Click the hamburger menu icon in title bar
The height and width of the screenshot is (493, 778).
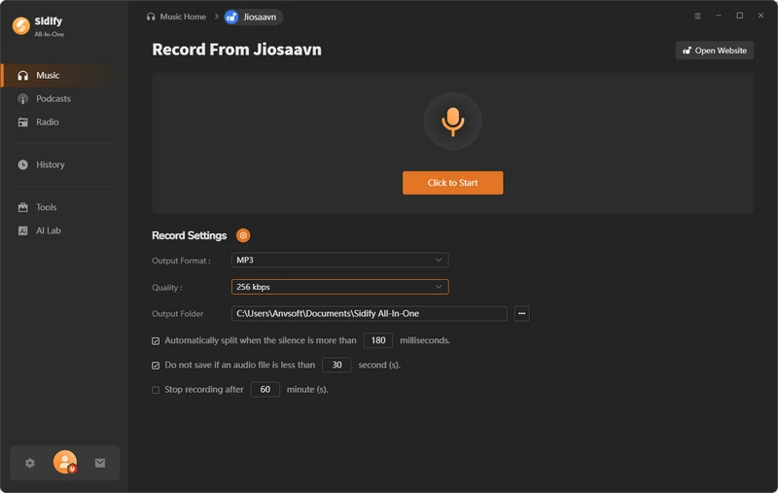[697, 17]
